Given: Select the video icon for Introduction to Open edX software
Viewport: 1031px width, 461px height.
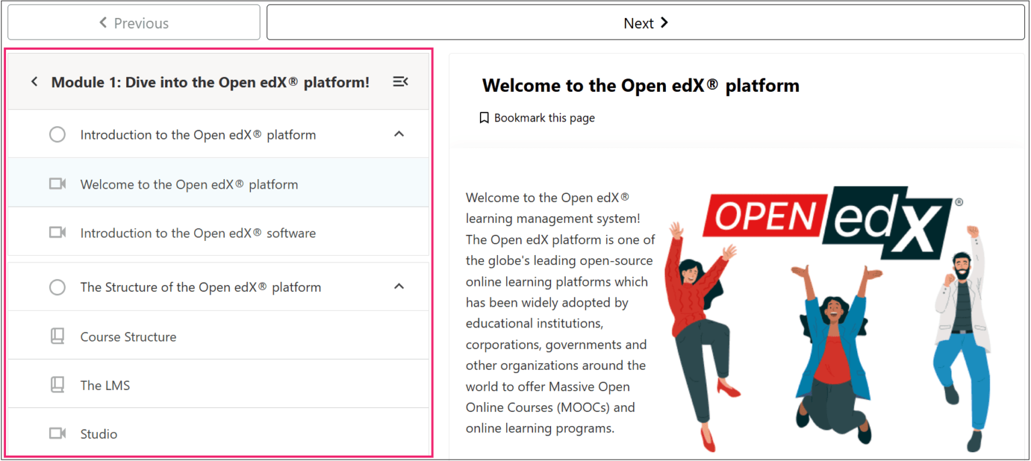Looking at the screenshot, I should click(x=58, y=232).
